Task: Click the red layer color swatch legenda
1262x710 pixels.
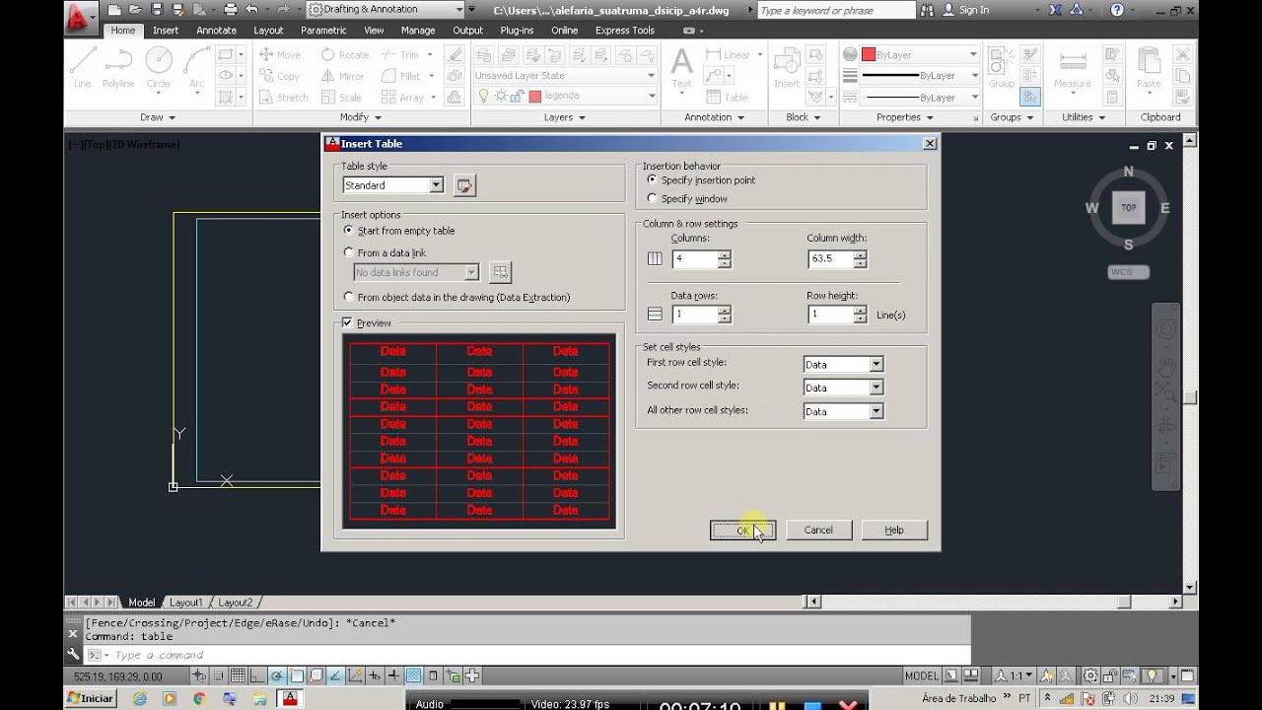Action: coord(535,96)
